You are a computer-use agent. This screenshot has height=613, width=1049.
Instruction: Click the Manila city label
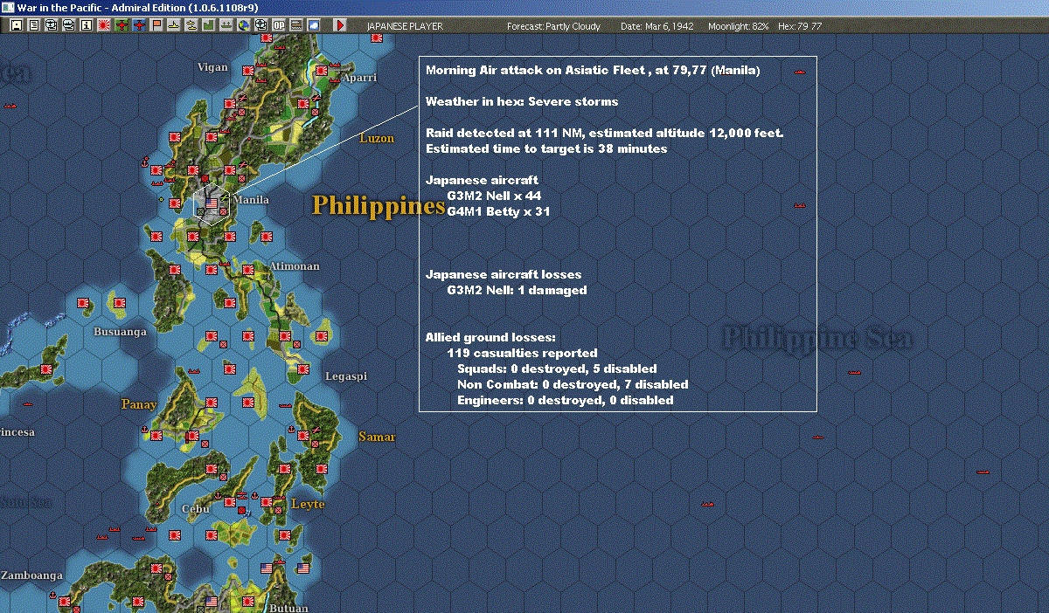coord(252,200)
